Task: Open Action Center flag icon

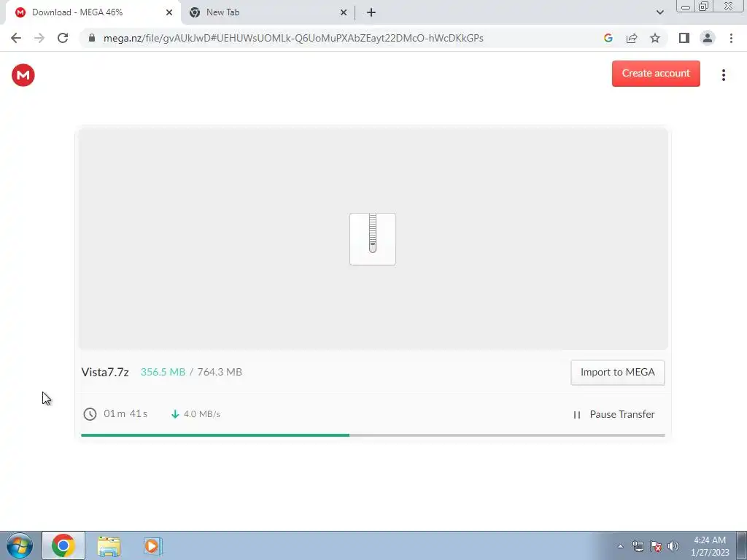Action: pos(656,546)
